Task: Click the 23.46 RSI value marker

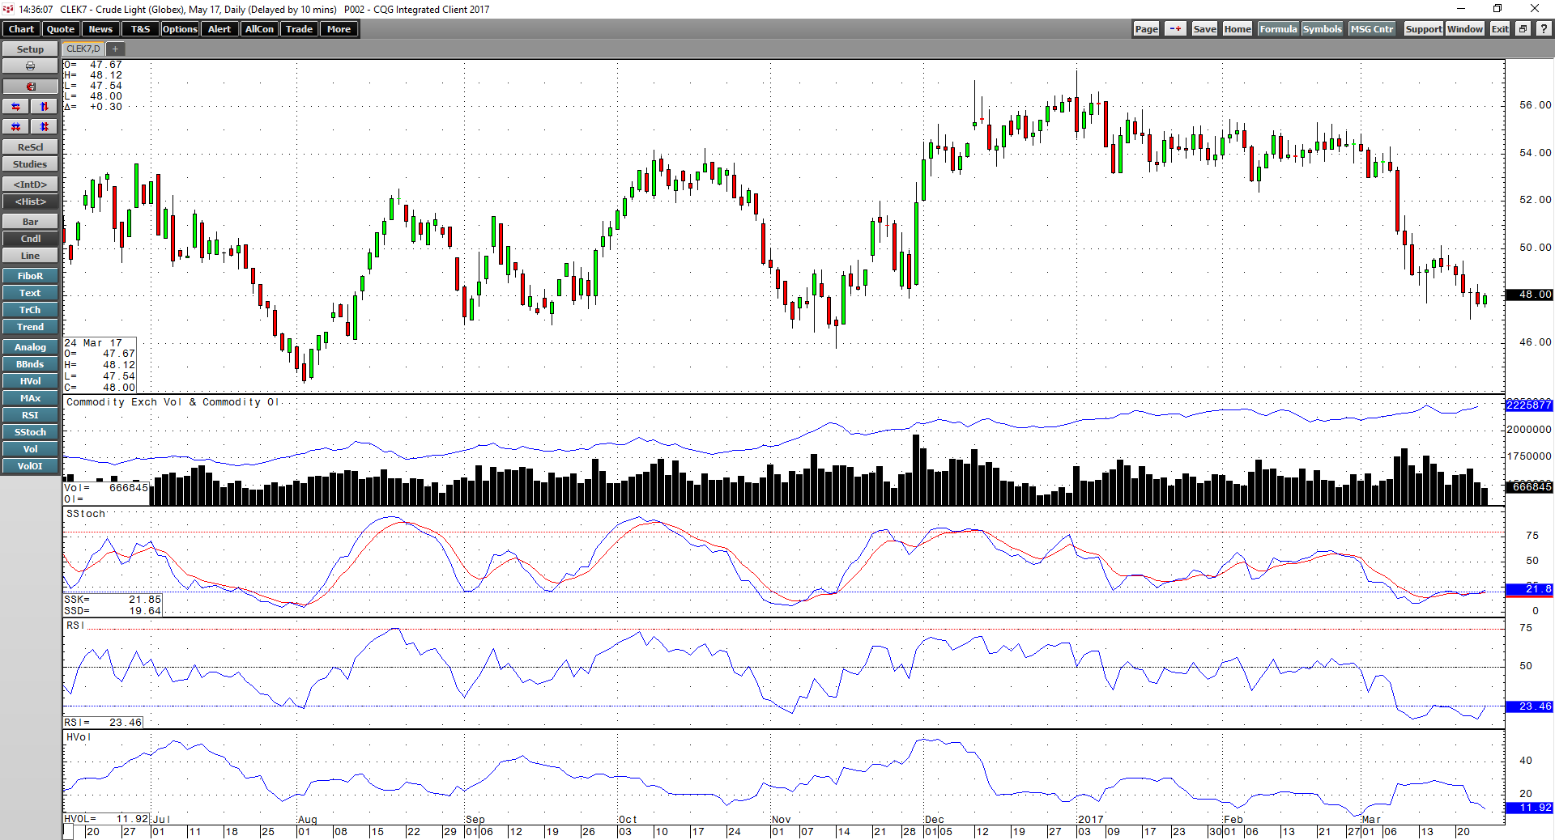Action: [x=1529, y=706]
